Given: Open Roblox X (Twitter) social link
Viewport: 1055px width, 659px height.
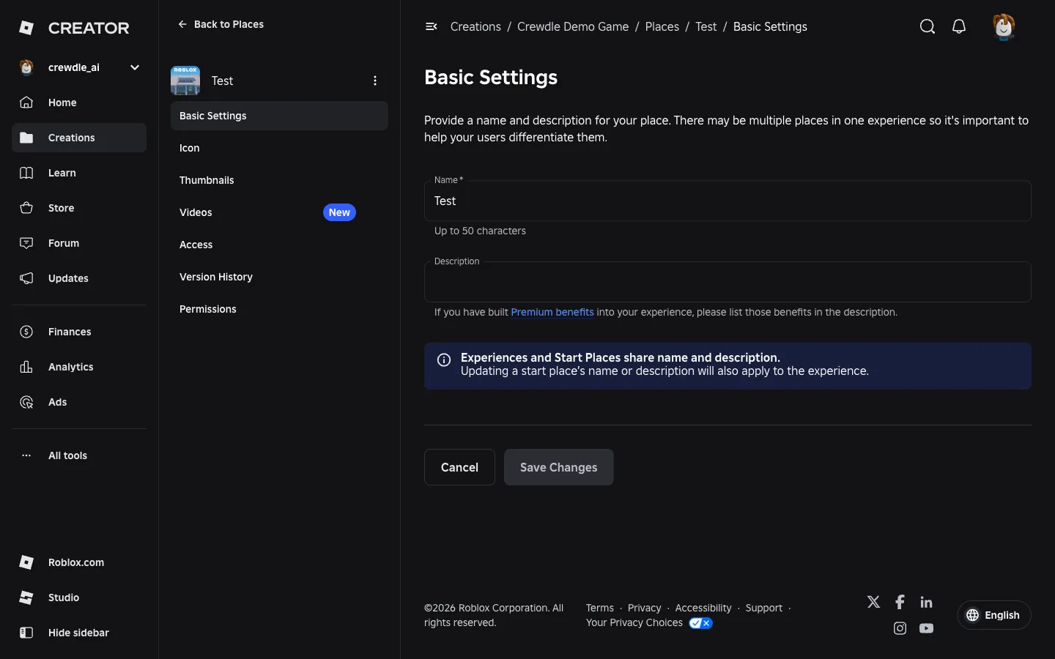Looking at the screenshot, I should [x=873, y=602].
